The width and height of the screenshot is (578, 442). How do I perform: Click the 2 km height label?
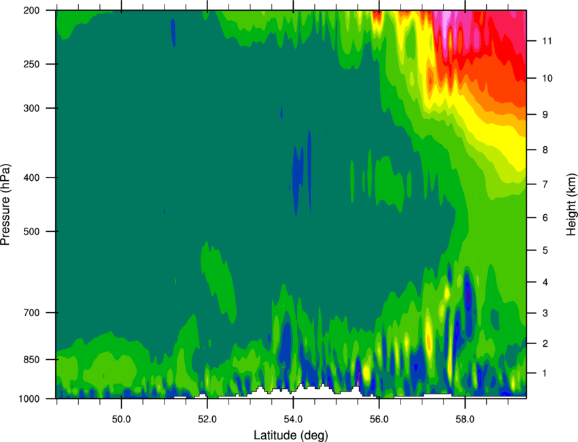(545, 343)
